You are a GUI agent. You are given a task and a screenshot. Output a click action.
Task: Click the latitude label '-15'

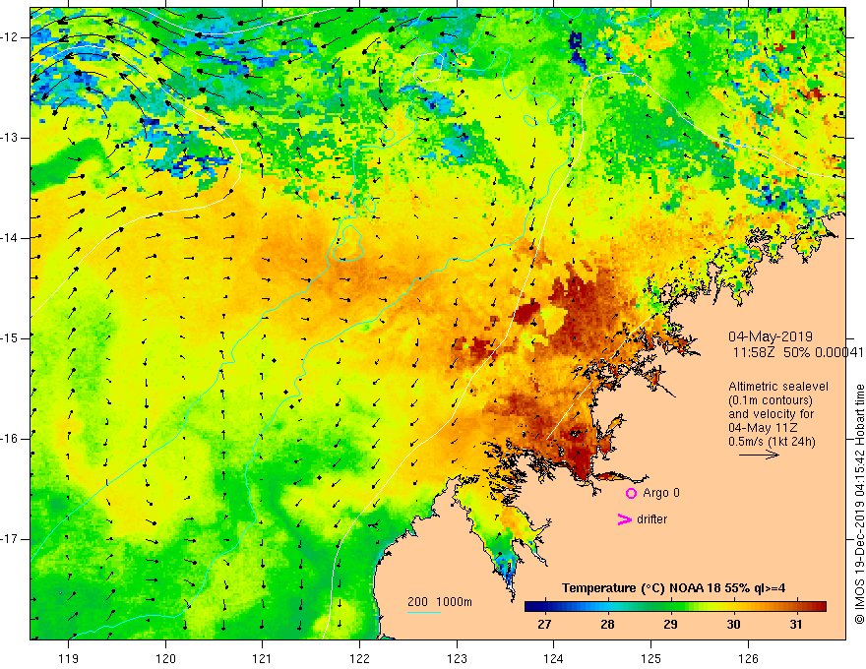coord(11,338)
